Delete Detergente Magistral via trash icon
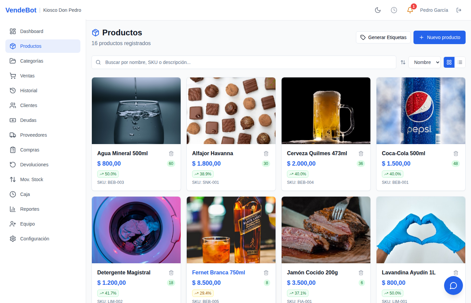471x303 pixels. [x=171, y=273]
